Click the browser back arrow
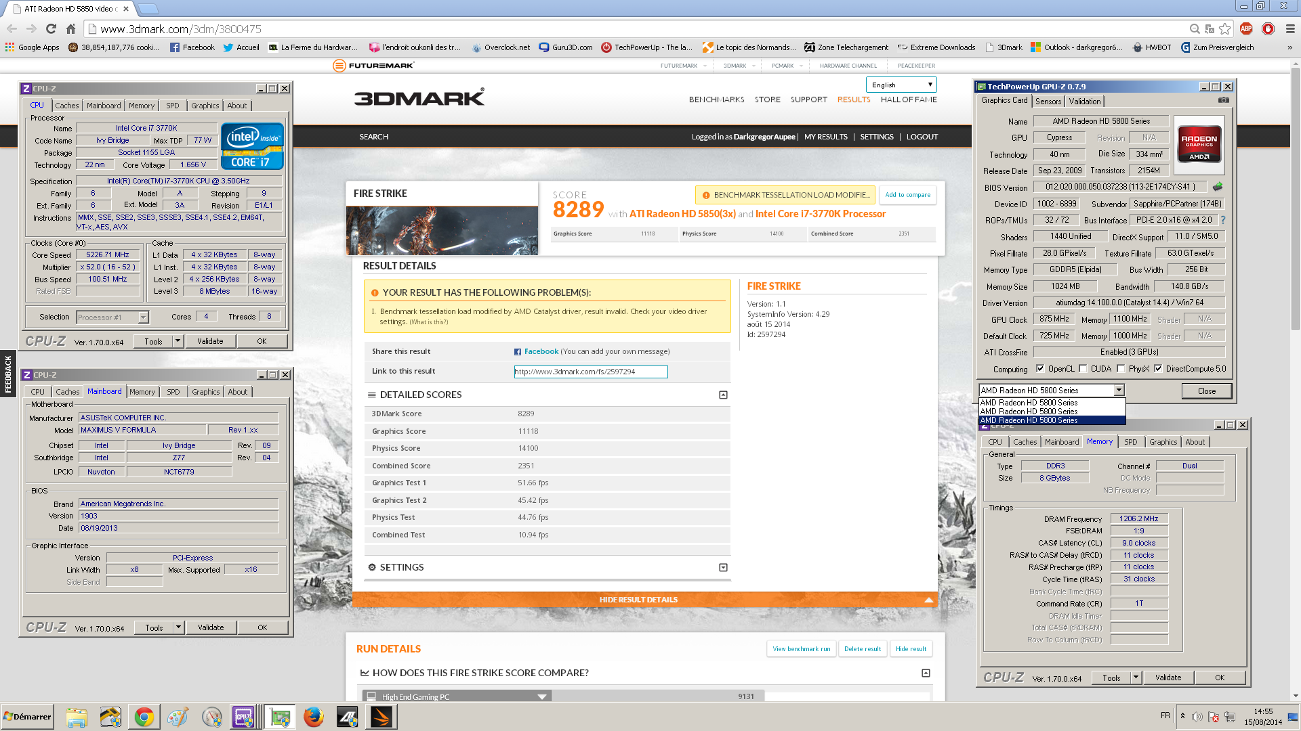This screenshot has width=1301, height=731. [12, 28]
